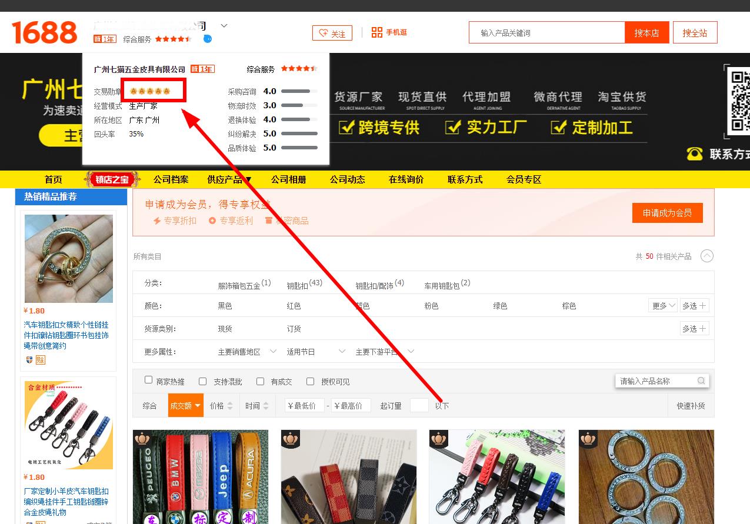Click the 实力工厂 checkmark icon on banner
The height and width of the screenshot is (524, 750).
pos(452,127)
